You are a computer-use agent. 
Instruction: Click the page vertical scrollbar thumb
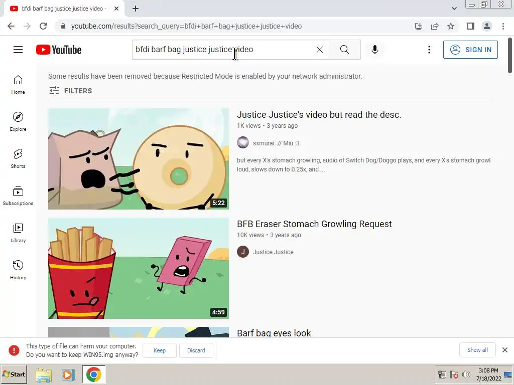pos(510,56)
